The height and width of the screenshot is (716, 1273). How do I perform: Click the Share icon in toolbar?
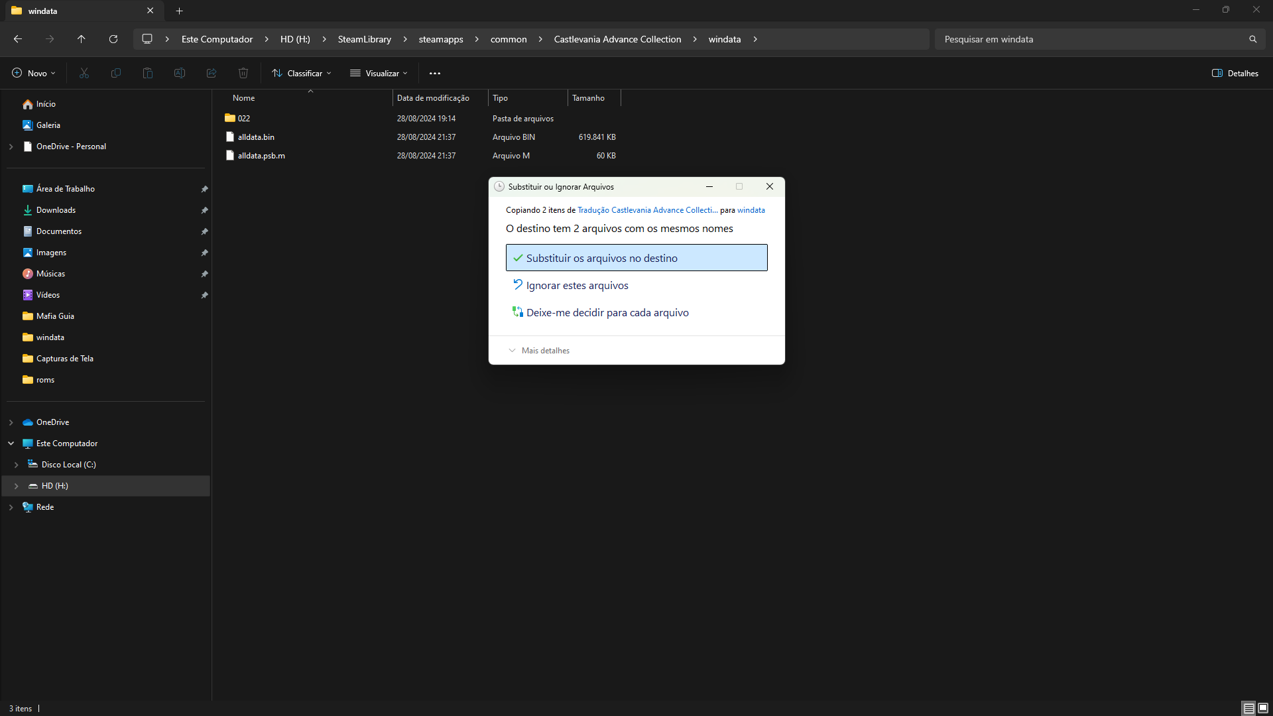pyautogui.click(x=212, y=73)
